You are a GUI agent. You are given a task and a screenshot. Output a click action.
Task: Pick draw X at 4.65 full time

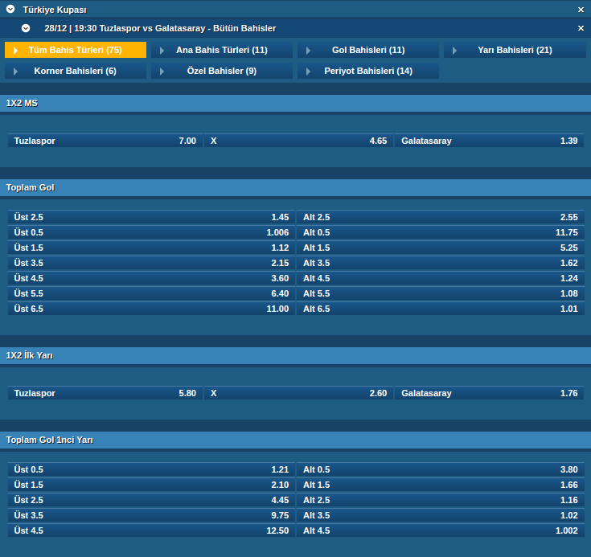coord(298,141)
